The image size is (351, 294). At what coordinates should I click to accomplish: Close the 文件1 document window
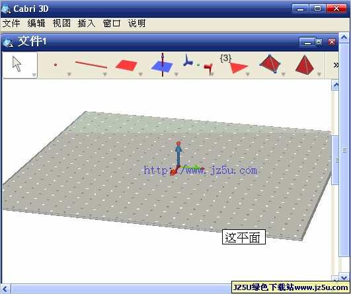(332, 42)
